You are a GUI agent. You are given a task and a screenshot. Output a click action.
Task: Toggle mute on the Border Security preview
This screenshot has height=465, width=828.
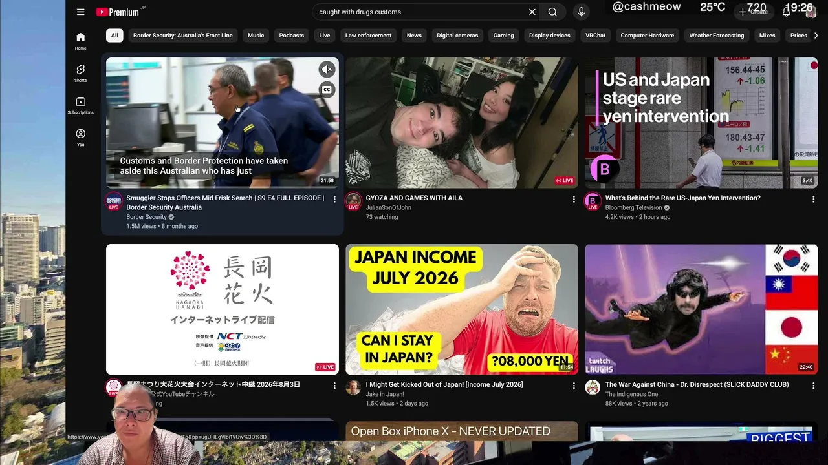[x=327, y=69]
